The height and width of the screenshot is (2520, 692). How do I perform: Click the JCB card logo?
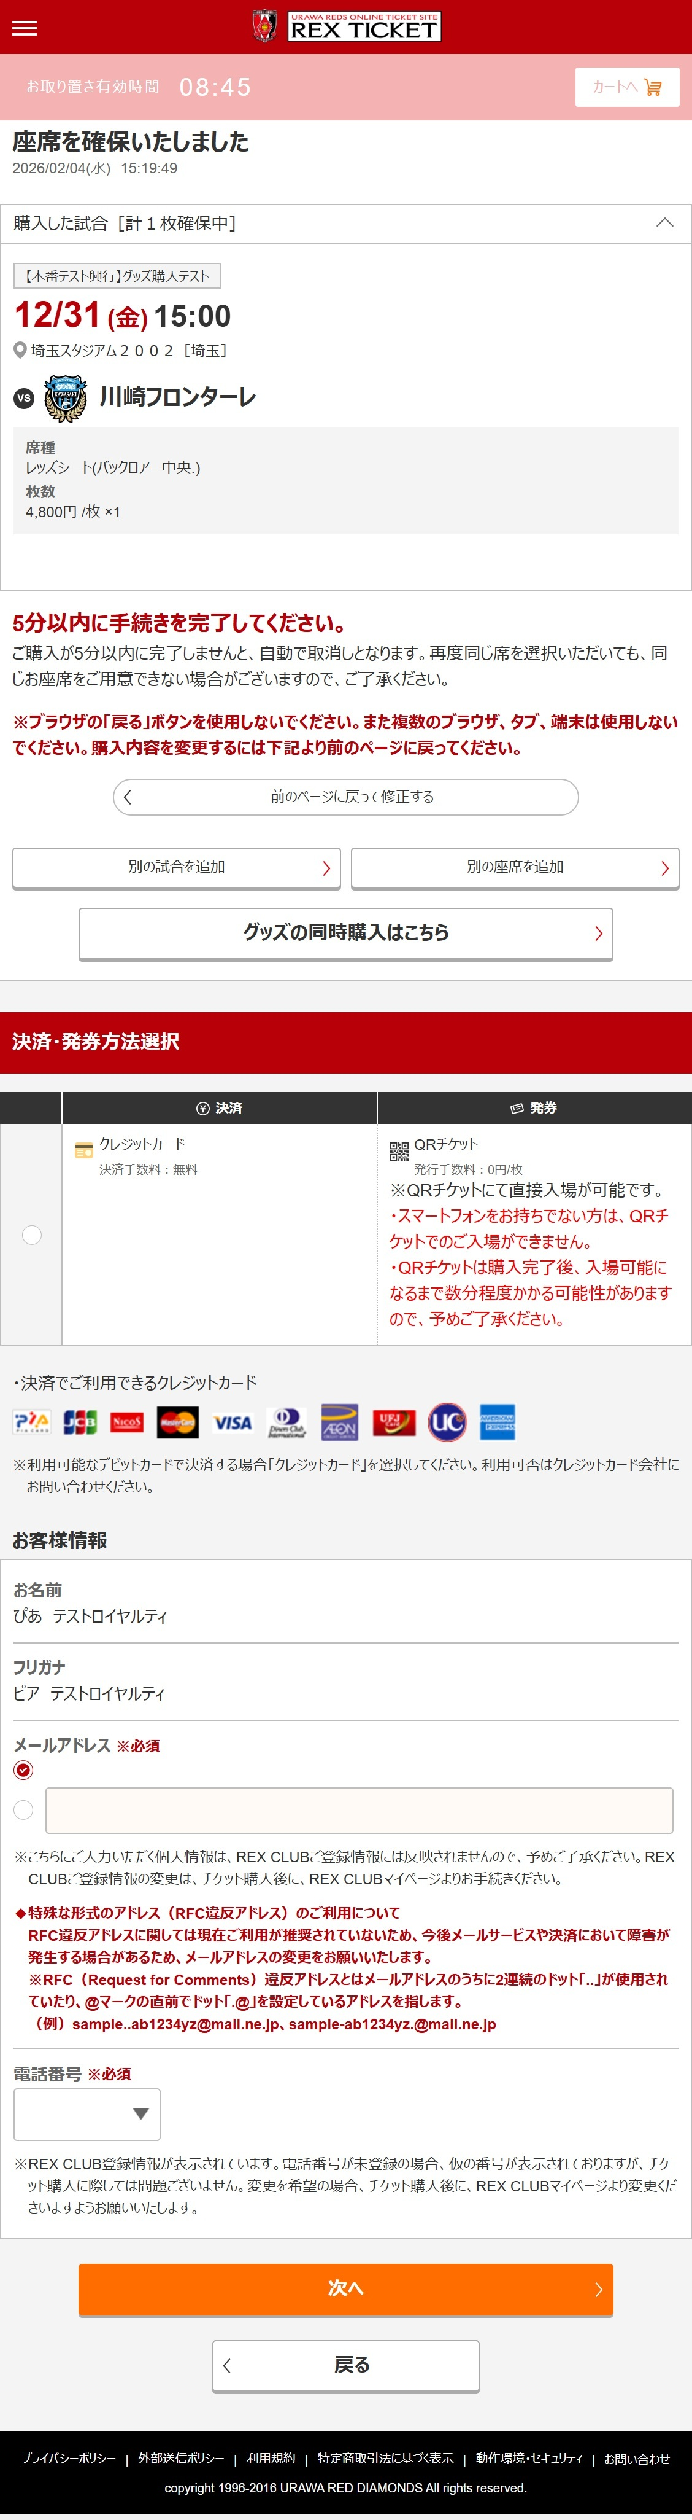pyautogui.click(x=80, y=1422)
